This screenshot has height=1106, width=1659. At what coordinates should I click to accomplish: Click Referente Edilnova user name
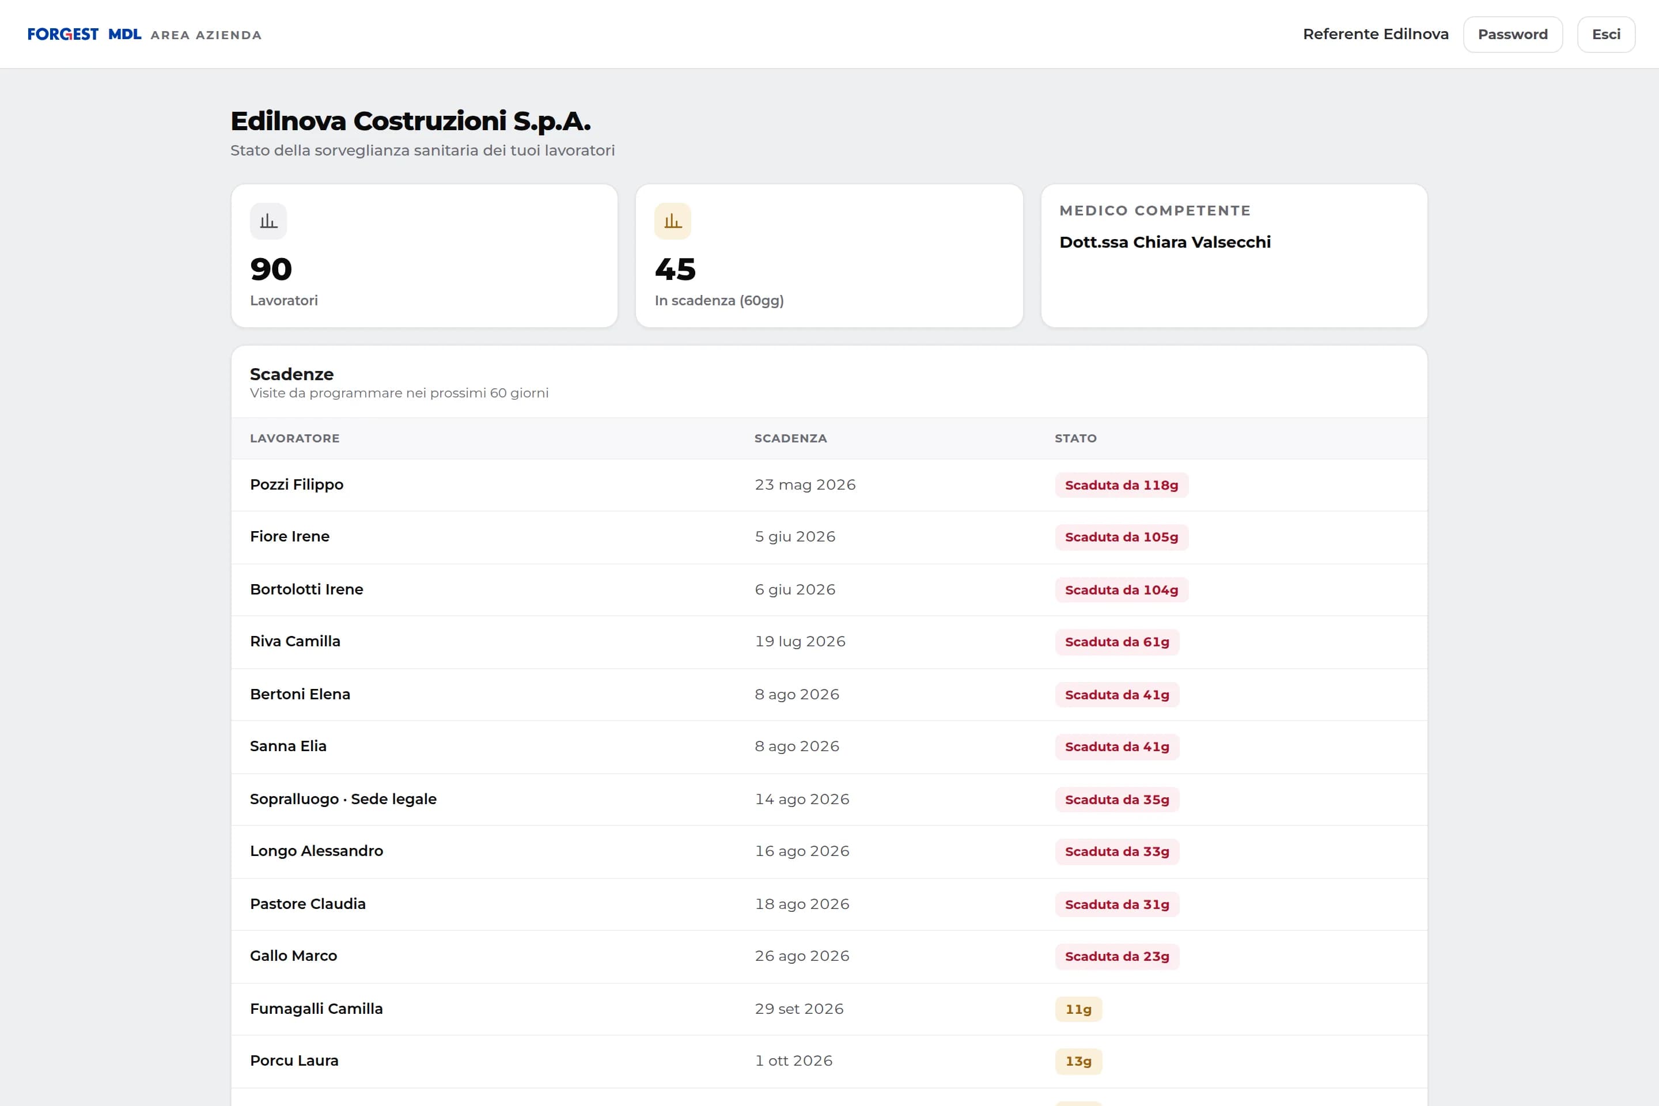point(1376,34)
